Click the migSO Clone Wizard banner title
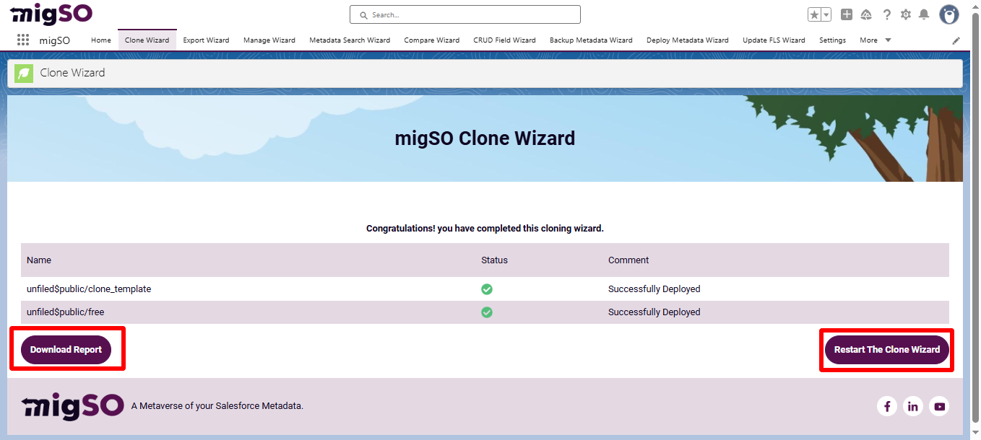This screenshot has width=981, height=440. (x=485, y=138)
